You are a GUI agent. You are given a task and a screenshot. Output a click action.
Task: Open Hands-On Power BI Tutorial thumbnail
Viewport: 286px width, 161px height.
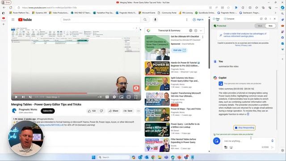click(157, 68)
